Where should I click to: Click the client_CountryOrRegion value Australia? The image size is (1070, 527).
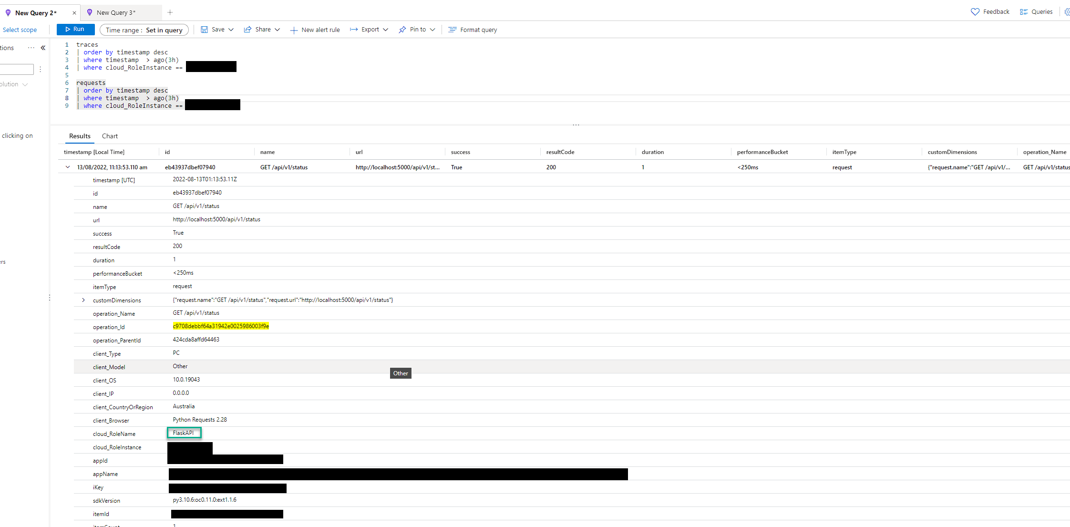pos(184,406)
